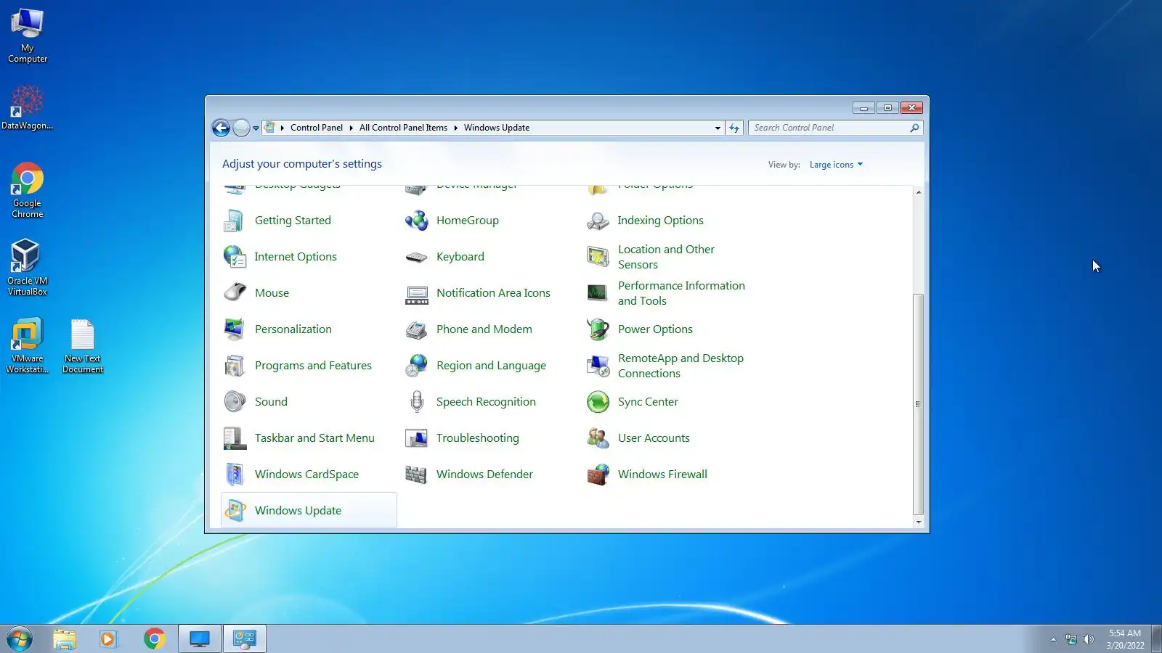Select the monitor app on the taskbar
Viewport: 1162px width, 653px height.
click(200, 639)
